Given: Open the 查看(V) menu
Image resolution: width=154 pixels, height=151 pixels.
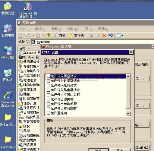Looking at the screenshot, I should point(56,29).
